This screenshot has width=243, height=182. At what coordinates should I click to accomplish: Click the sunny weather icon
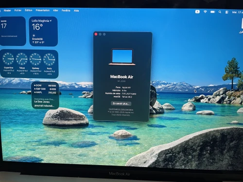34,35
